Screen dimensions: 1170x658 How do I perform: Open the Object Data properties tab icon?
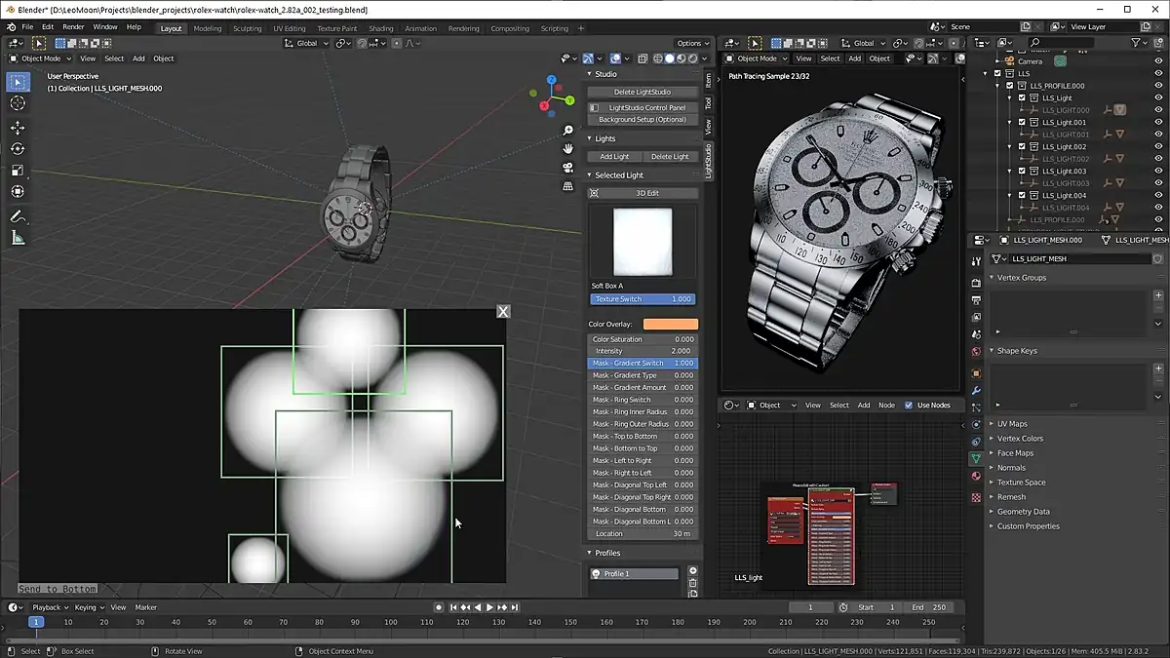coord(976,458)
